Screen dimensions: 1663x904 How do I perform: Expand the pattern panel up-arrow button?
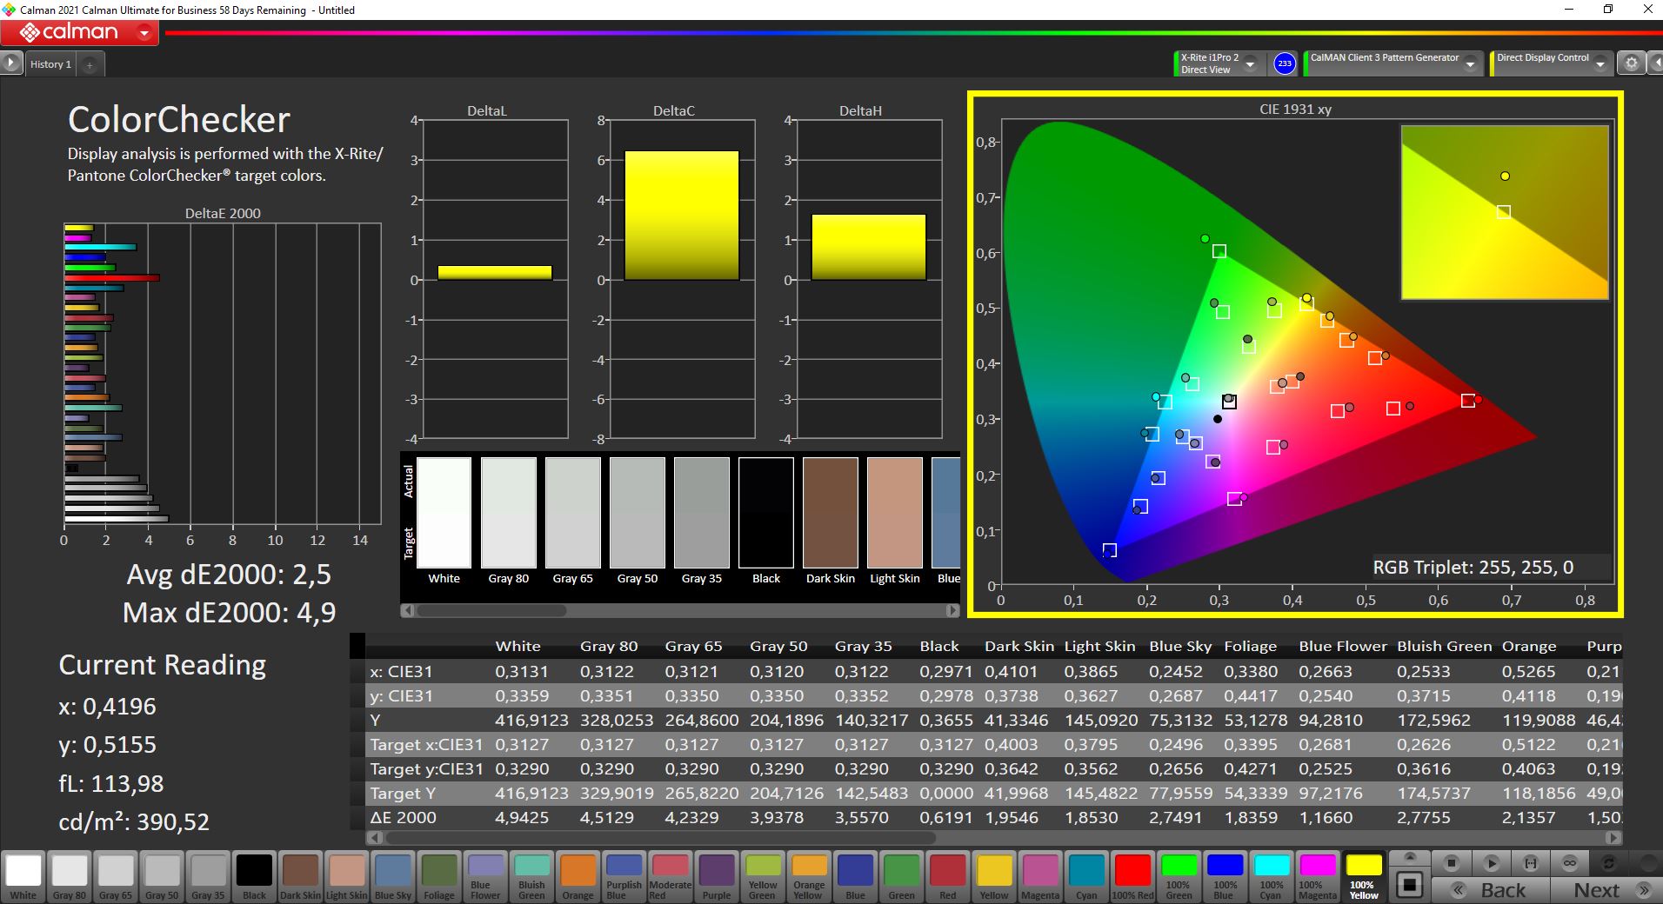click(x=1410, y=859)
